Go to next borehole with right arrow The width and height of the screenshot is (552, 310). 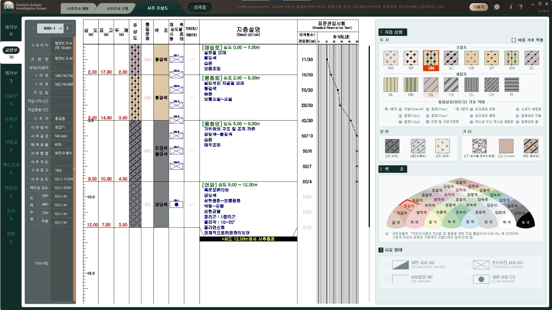pos(68,28)
